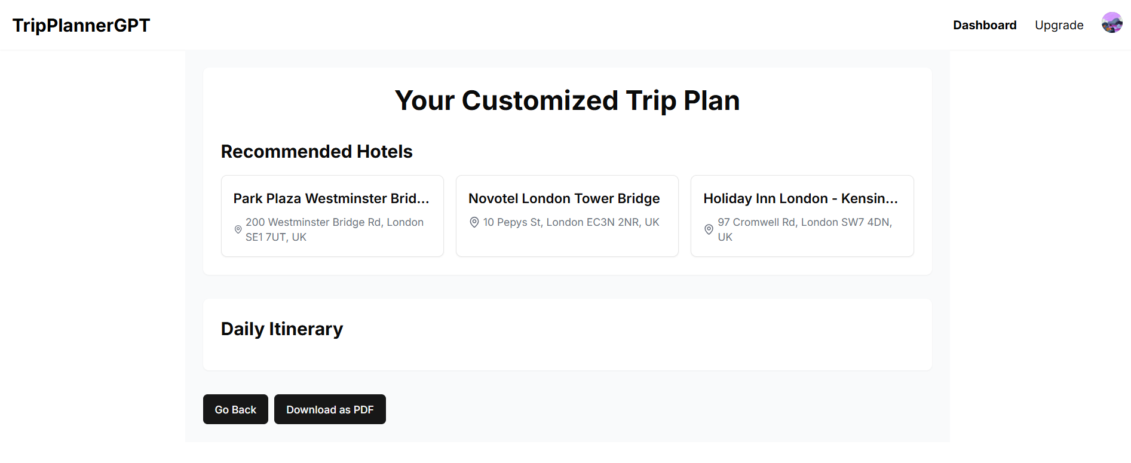Click the SE1 7UT postcode line
The image size is (1131, 463).
coord(276,237)
